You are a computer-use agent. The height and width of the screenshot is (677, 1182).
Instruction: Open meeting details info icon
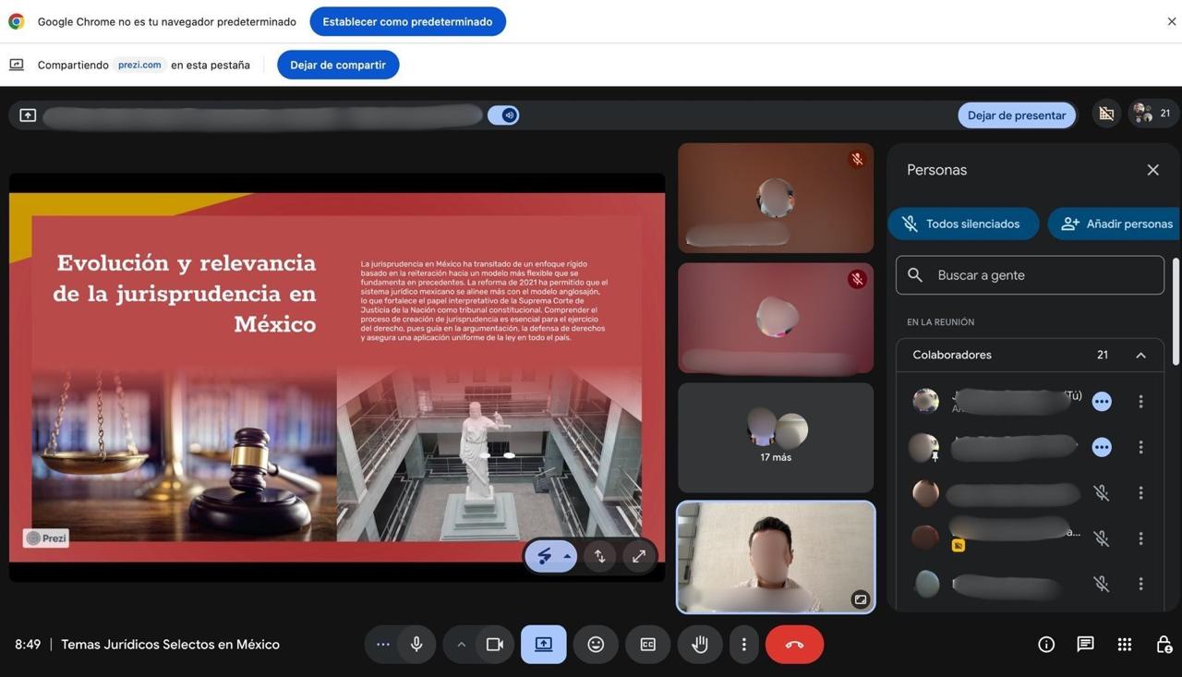click(1046, 645)
